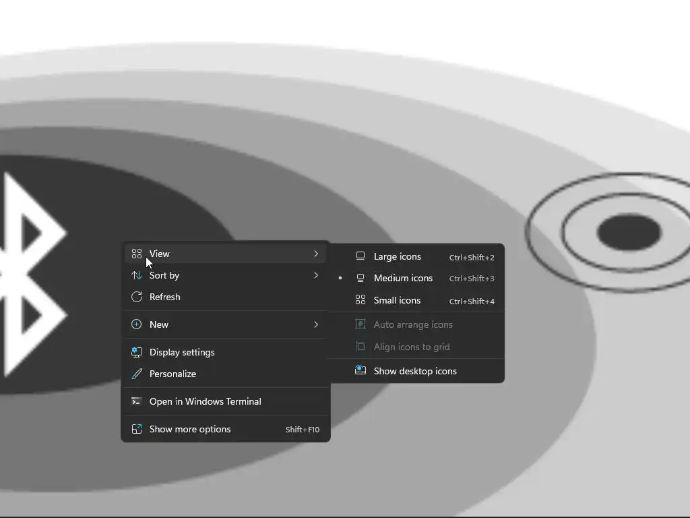Click the Medium icons monitor icon

(360, 278)
